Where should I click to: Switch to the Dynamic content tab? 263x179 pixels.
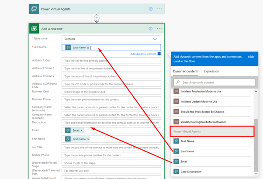tap(185, 72)
